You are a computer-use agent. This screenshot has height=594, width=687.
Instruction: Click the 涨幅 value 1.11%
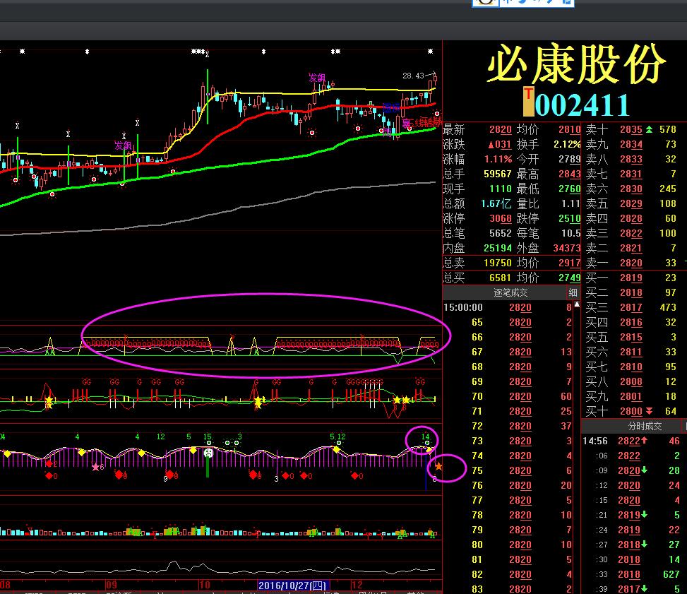click(498, 159)
